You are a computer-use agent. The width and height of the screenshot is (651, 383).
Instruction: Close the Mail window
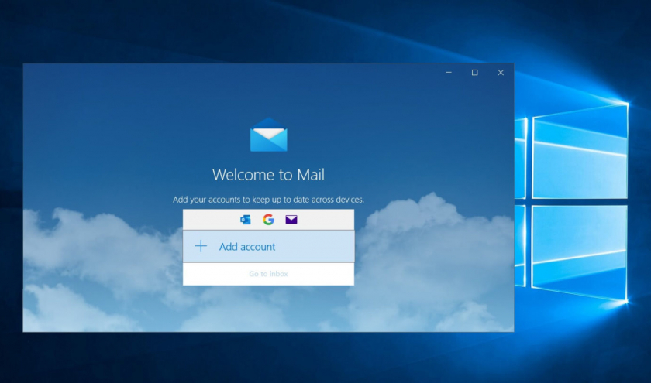pyautogui.click(x=501, y=73)
